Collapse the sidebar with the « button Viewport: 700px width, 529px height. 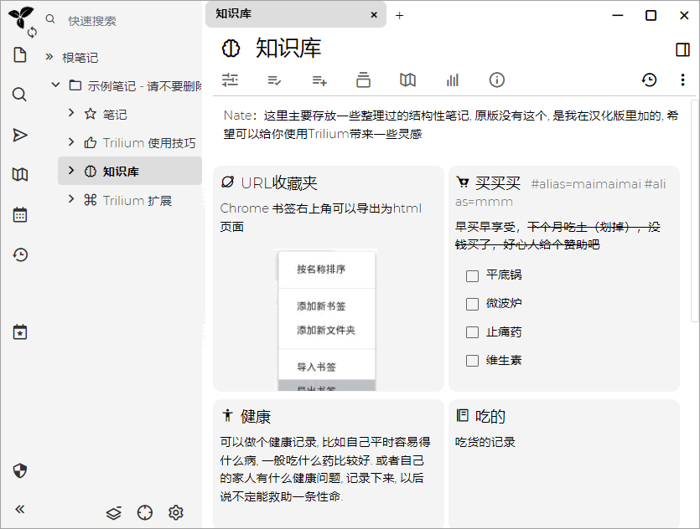[x=19, y=508]
